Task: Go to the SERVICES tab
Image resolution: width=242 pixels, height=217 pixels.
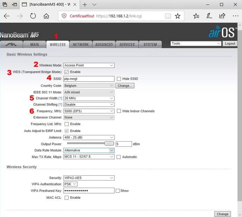Action: pos(127,44)
